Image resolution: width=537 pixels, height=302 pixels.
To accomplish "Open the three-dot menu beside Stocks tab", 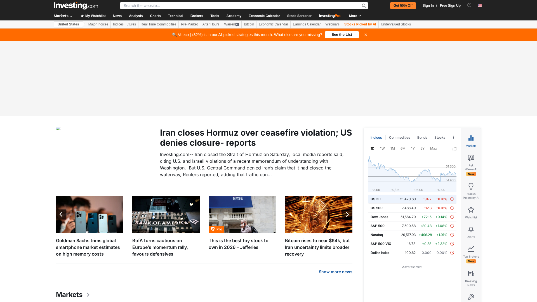I will point(453,138).
